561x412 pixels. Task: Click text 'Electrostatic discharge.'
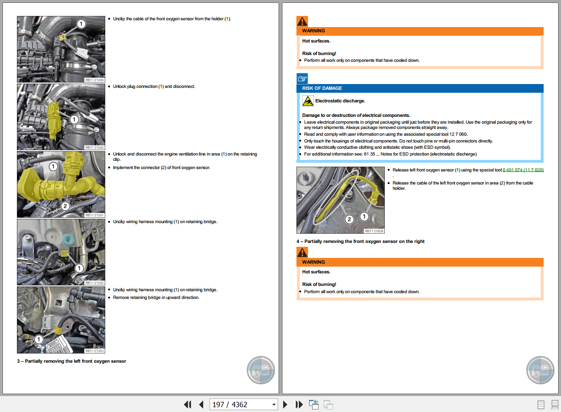(x=340, y=101)
